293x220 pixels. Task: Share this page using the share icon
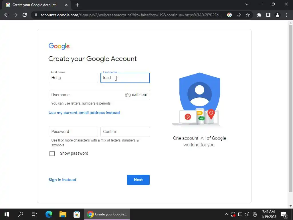point(239,15)
